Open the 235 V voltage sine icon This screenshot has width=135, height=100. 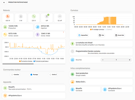click(34, 16)
